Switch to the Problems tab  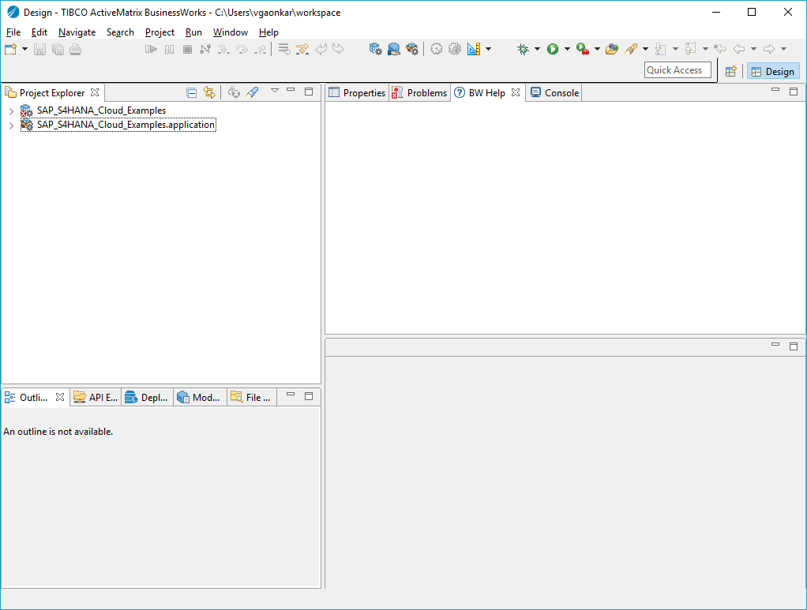tap(420, 92)
